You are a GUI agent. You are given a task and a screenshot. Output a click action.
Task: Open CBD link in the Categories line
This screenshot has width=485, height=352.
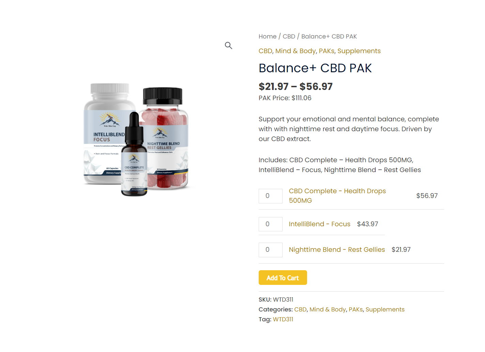point(300,309)
